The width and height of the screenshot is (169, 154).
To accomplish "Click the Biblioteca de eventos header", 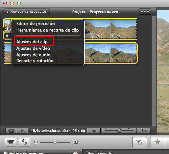I will pyautogui.click(x=23, y=153).
